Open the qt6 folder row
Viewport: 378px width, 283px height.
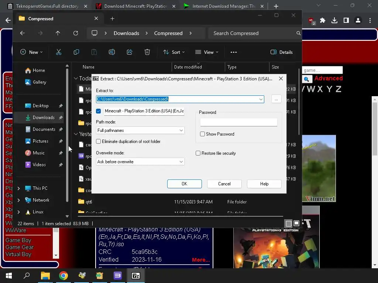[x=180, y=202]
